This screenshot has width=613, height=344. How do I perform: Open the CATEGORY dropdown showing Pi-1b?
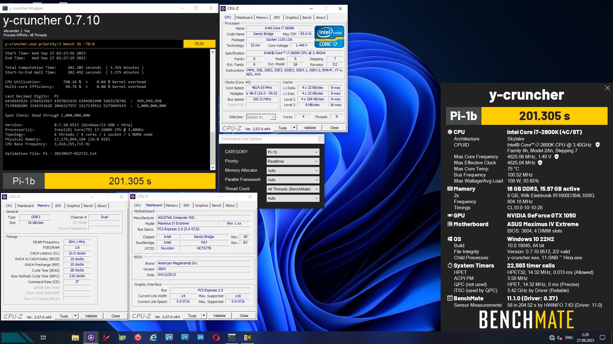[x=293, y=152]
